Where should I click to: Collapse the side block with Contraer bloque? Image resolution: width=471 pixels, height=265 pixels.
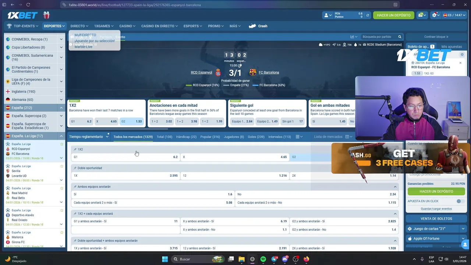436,37
